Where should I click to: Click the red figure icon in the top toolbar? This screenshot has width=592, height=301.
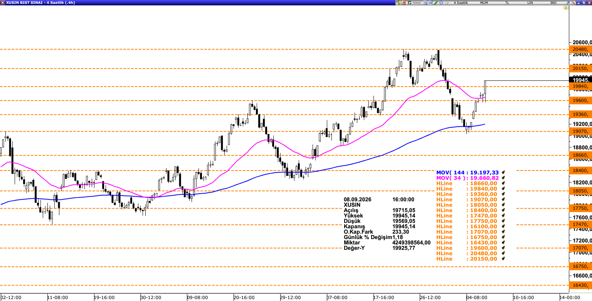click(404, 3)
